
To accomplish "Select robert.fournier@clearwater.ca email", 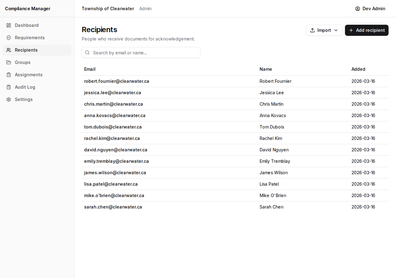I will (117, 81).
